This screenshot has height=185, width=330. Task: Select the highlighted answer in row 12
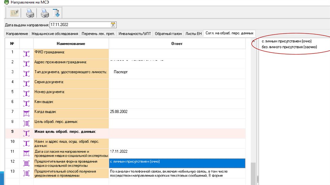(x=177, y=163)
